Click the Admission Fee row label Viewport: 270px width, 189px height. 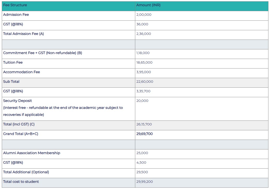tap(16, 15)
